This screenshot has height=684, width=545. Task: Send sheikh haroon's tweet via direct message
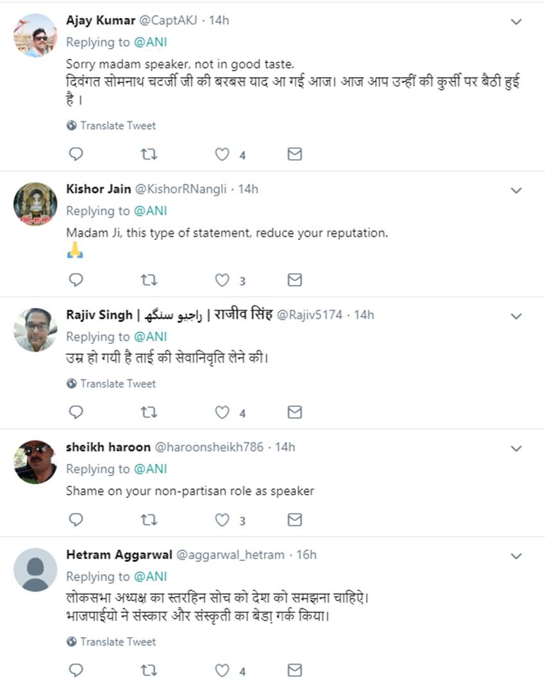coord(294,519)
